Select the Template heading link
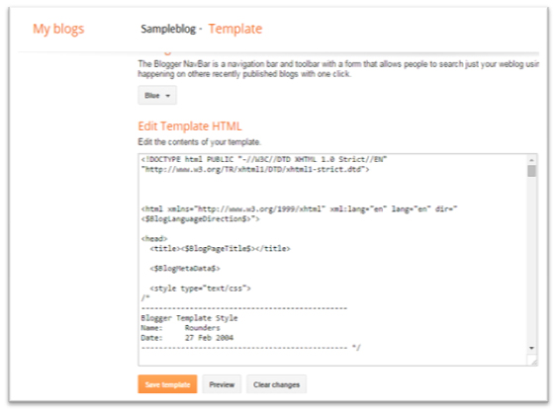The width and height of the screenshot is (557, 413). click(x=235, y=29)
